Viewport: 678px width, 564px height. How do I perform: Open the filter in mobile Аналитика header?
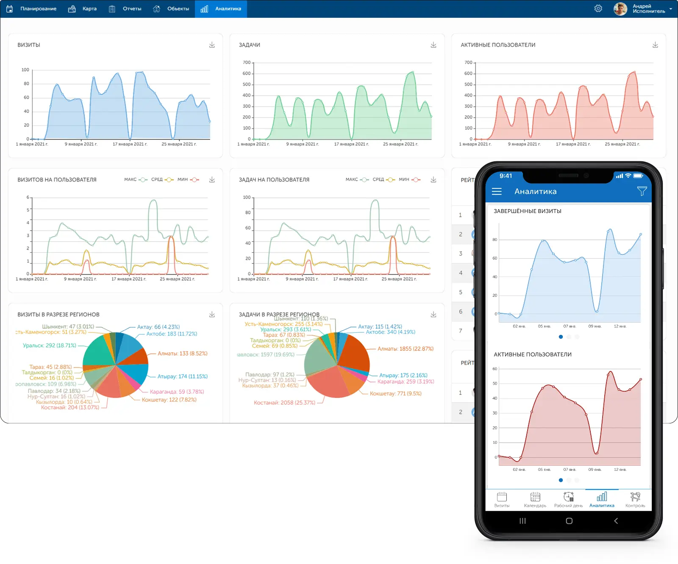point(642,191)
